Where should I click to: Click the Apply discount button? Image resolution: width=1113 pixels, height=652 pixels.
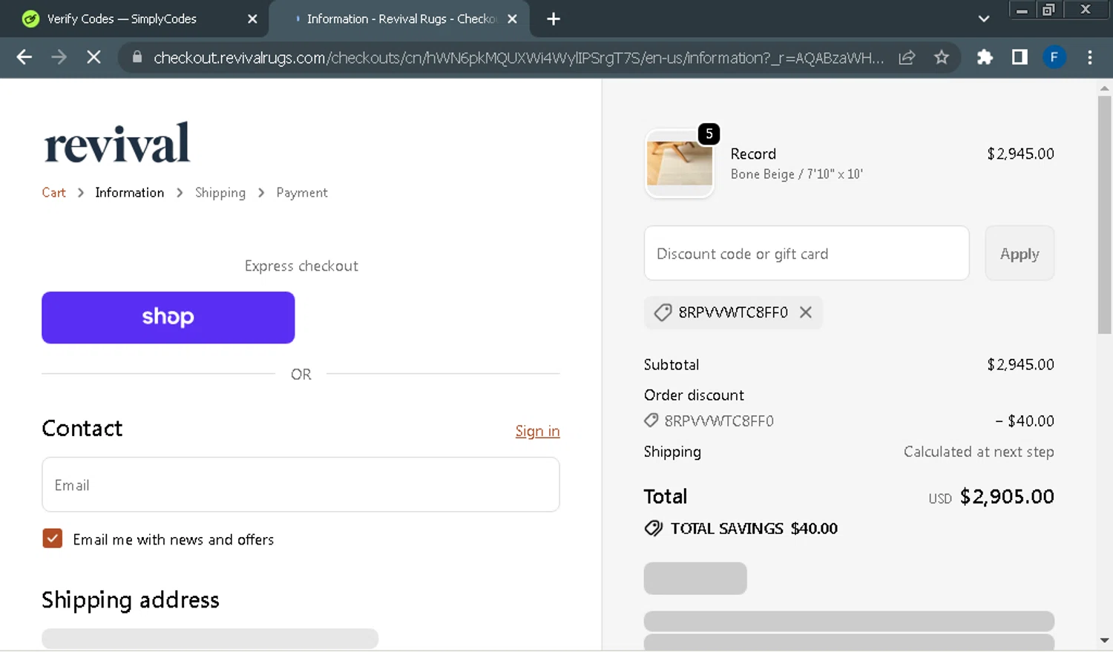click(x=1020, y=253)
